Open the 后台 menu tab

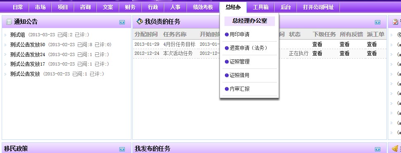pyautogui.click(x=285, y=7)
